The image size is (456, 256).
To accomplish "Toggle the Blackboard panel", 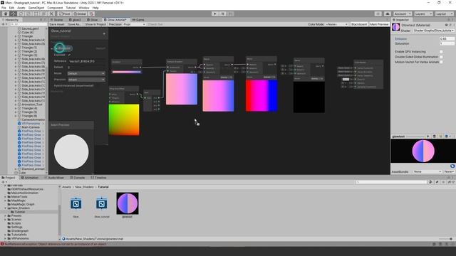I will point(359,24).
